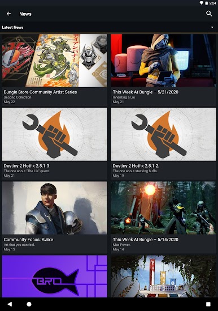The width and height of the screenshot is (218, 311).
Task: Open the search magnifier icon
Action: 209,14
